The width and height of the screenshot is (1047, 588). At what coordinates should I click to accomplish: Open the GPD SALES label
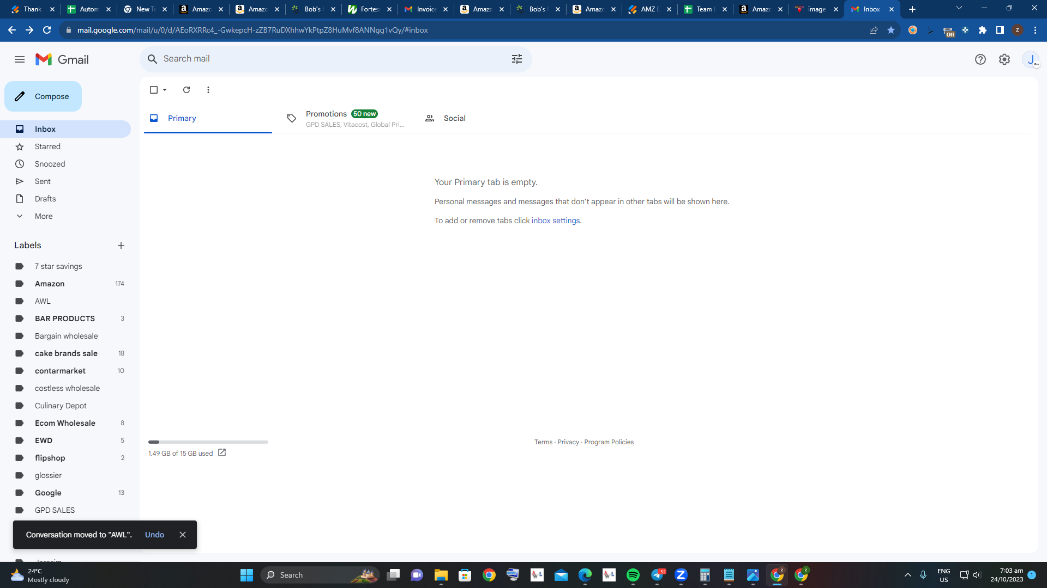coord(65,510)
